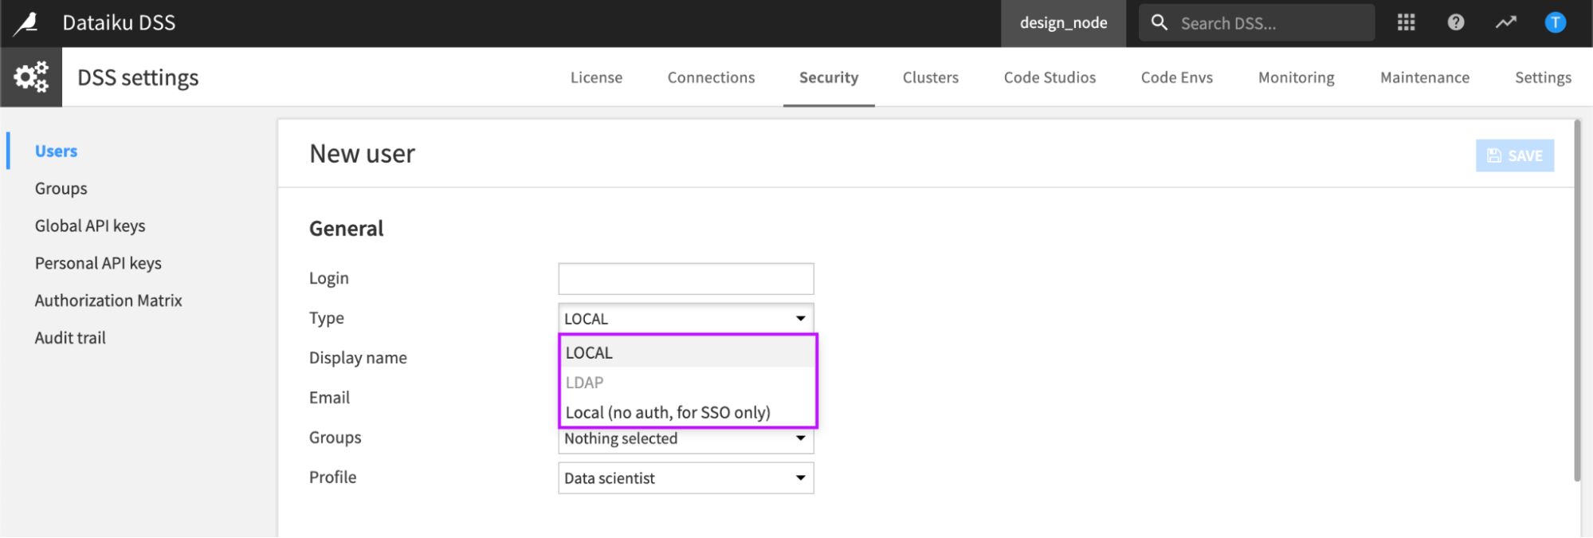This screenshot has width=1593, height=538.
Task: Open Personal API keys
Action: 98,263
